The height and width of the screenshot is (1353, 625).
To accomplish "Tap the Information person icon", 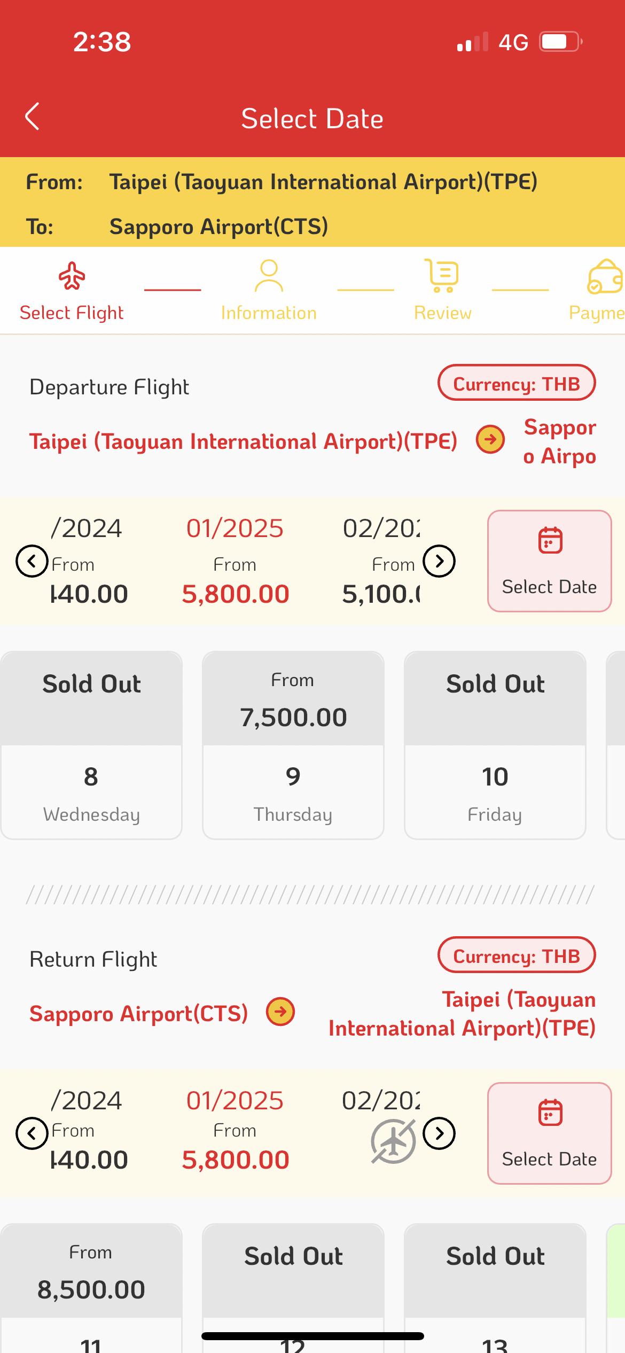I will [x=269, y=276].
